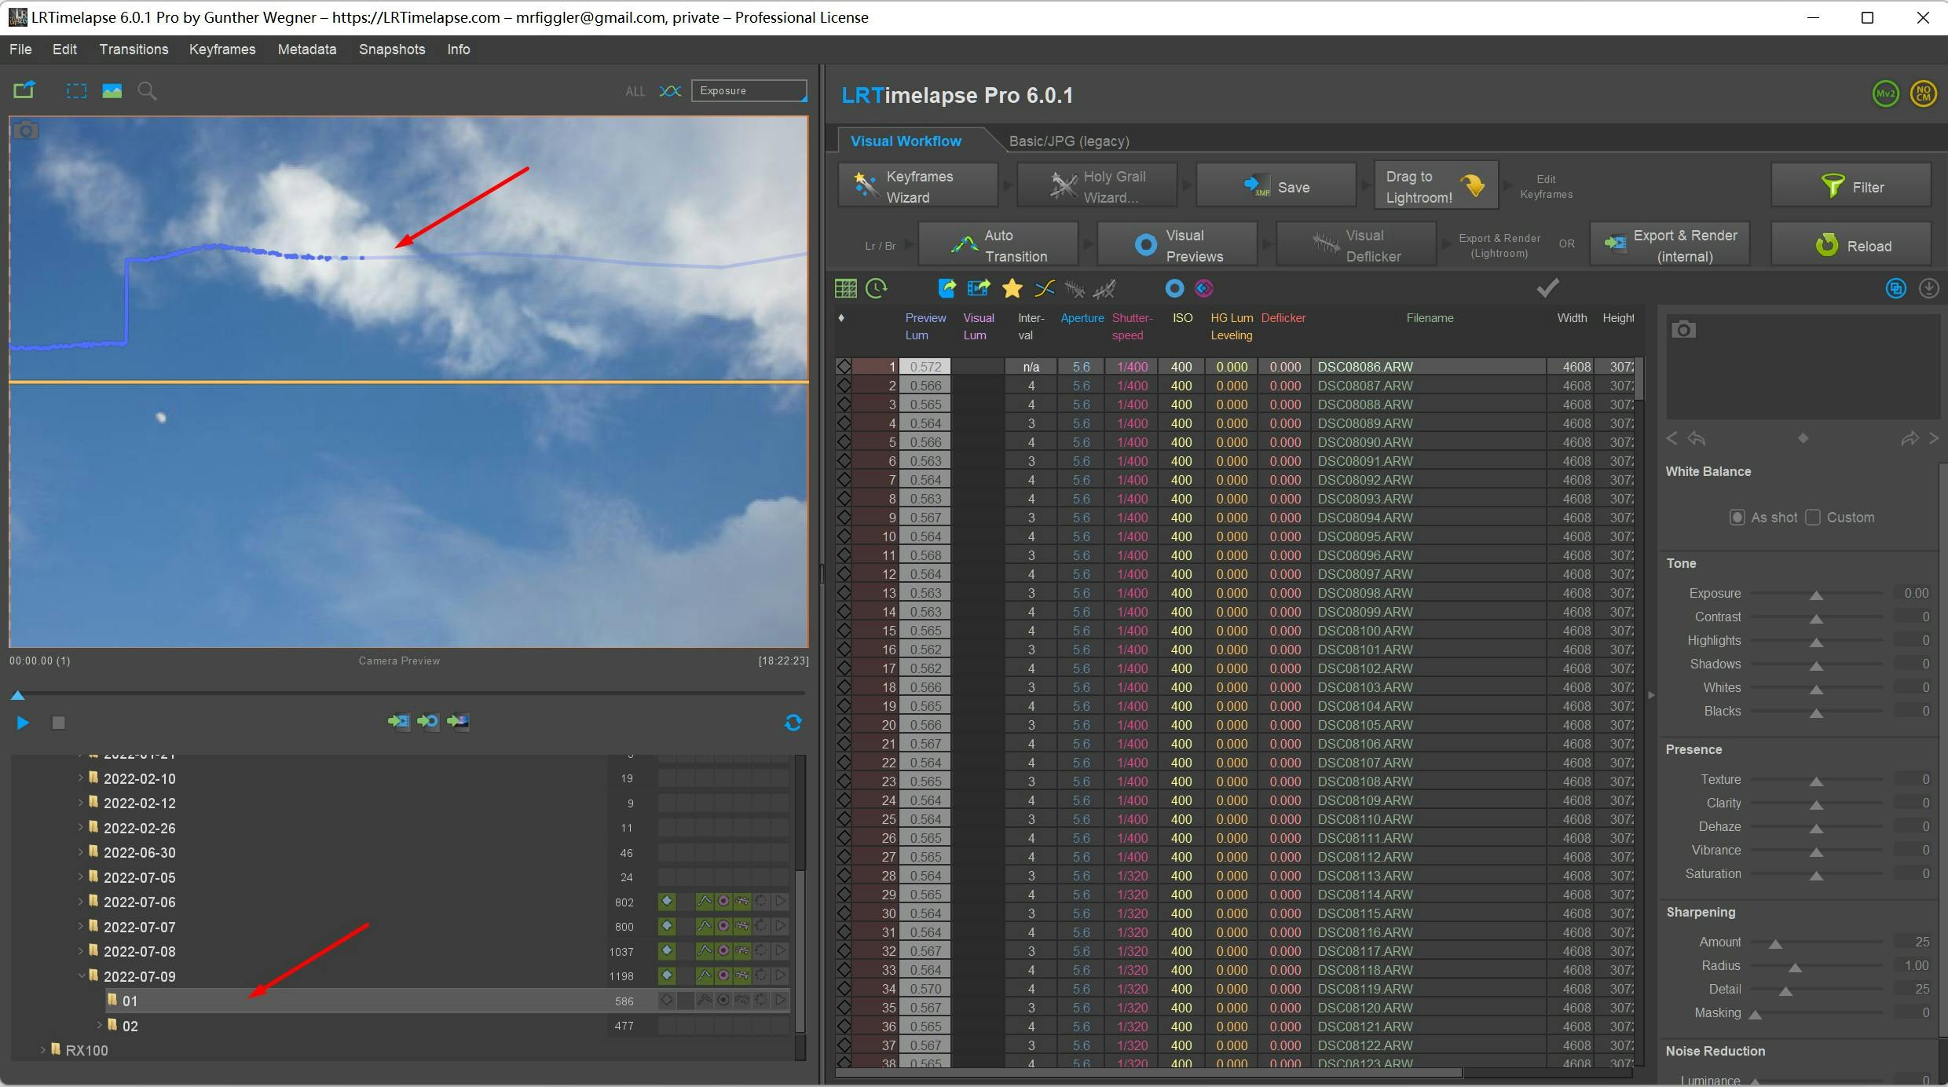Toggle keyframe diamond for row 10

pos(844,536)
